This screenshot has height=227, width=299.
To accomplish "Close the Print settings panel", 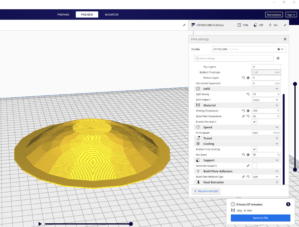I will point(285,39).
